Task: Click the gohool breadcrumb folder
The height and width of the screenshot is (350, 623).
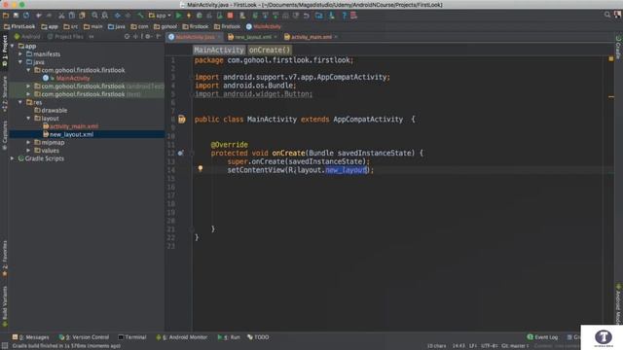Action: point(165,26)
